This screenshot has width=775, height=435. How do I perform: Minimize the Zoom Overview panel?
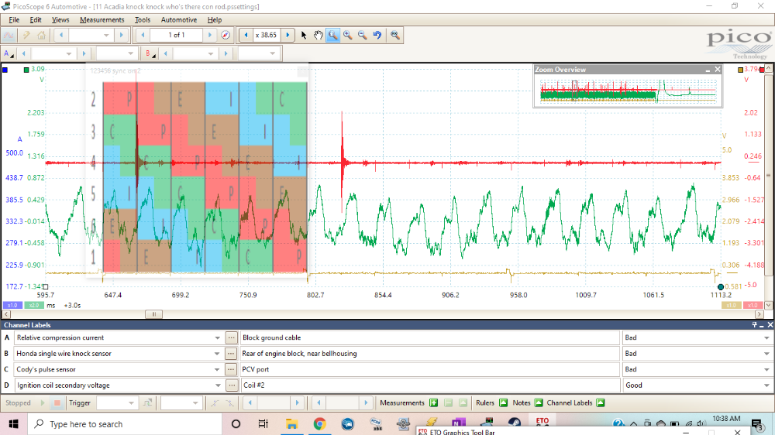(708, 70)
